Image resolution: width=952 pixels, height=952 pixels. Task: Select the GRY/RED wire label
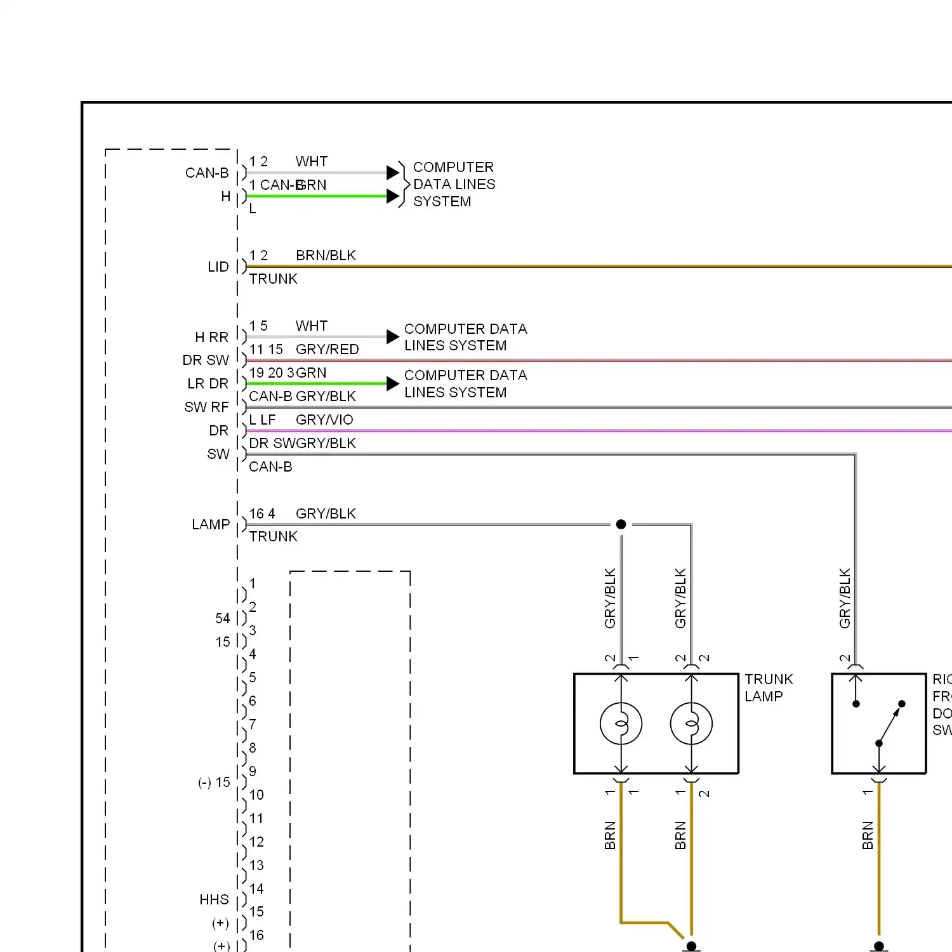[x=327, y=349]
